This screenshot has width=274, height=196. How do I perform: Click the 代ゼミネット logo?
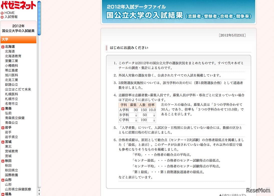coord(18,6)
